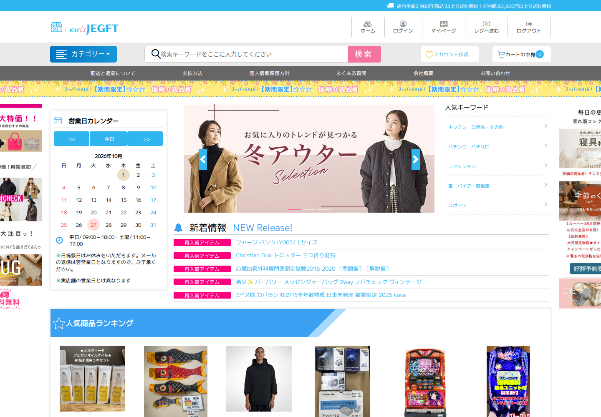601x417 pixels.
Task: Click the bell icon beside 新着情報
Action: point(178,228)
